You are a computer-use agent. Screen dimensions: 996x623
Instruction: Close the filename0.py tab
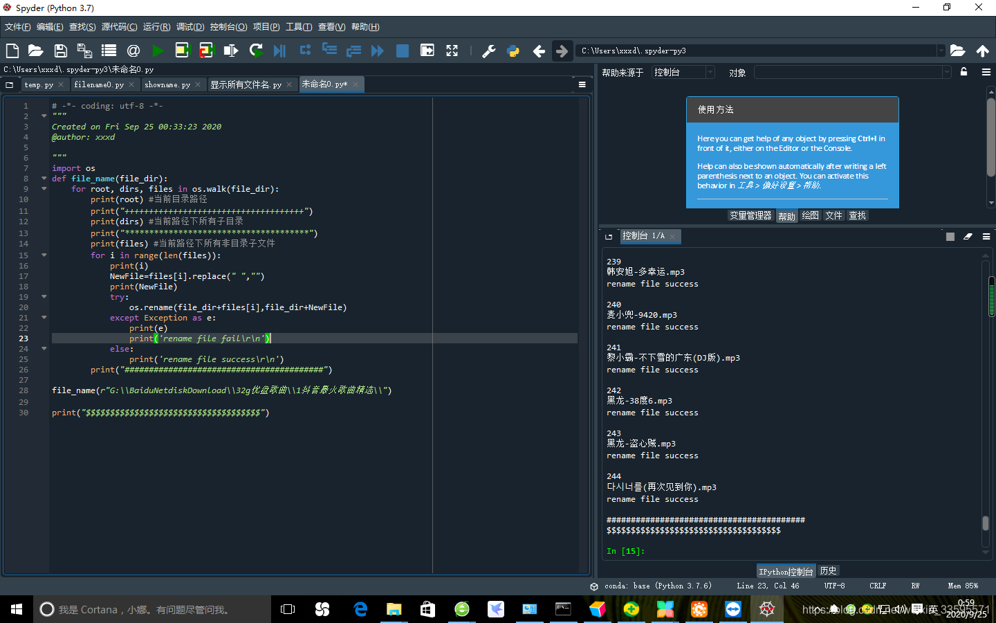[x=131, y=84]
